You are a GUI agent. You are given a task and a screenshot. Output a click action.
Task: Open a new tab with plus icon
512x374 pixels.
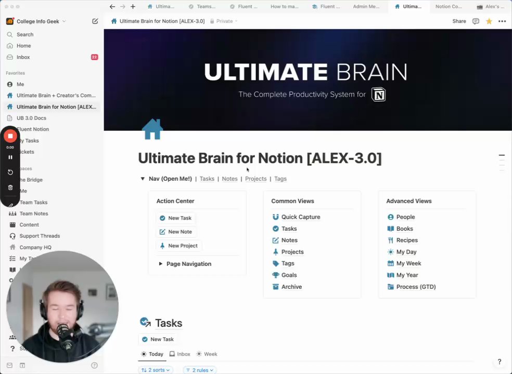[x=133, y=7]
